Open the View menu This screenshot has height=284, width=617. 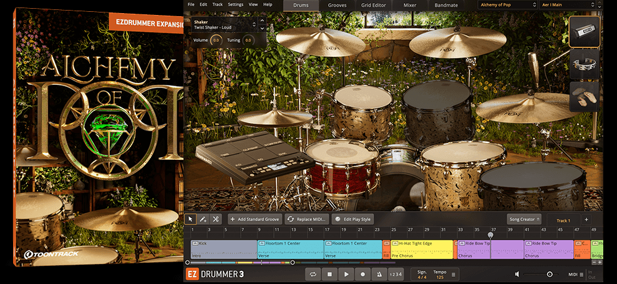[253, 5]
